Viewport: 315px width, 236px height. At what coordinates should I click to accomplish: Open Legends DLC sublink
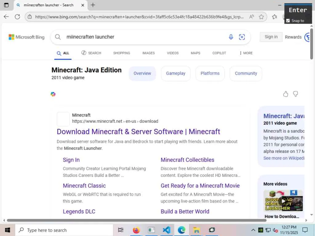[79, 211]
